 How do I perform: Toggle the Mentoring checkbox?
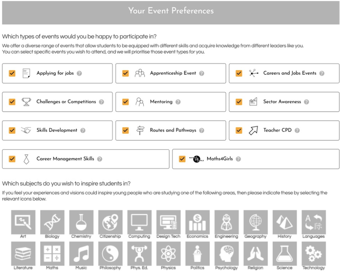125,102
